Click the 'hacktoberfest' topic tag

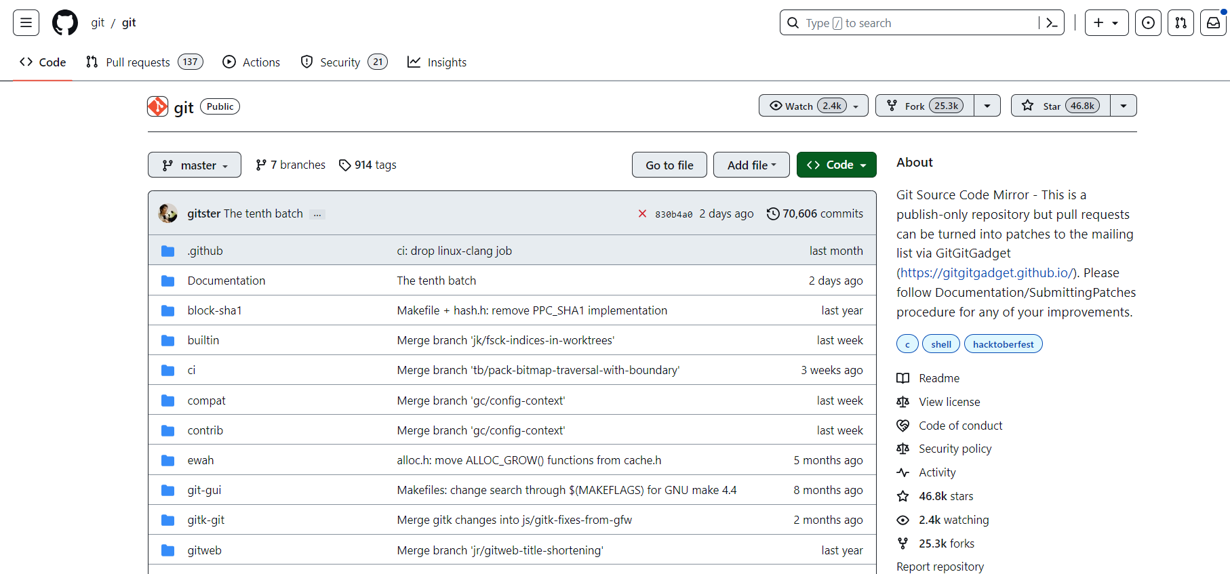click(x=1003, y=344)
